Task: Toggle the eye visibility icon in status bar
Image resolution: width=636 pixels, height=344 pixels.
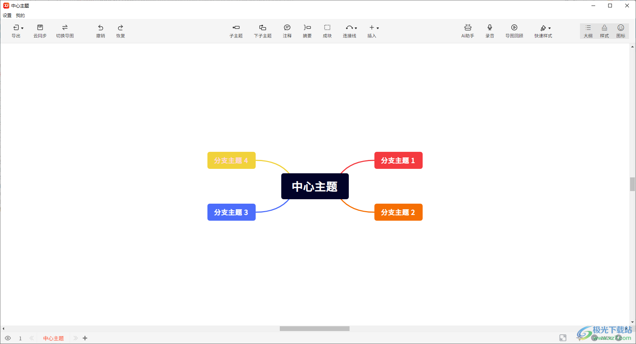Action: [x=8, y=338]
